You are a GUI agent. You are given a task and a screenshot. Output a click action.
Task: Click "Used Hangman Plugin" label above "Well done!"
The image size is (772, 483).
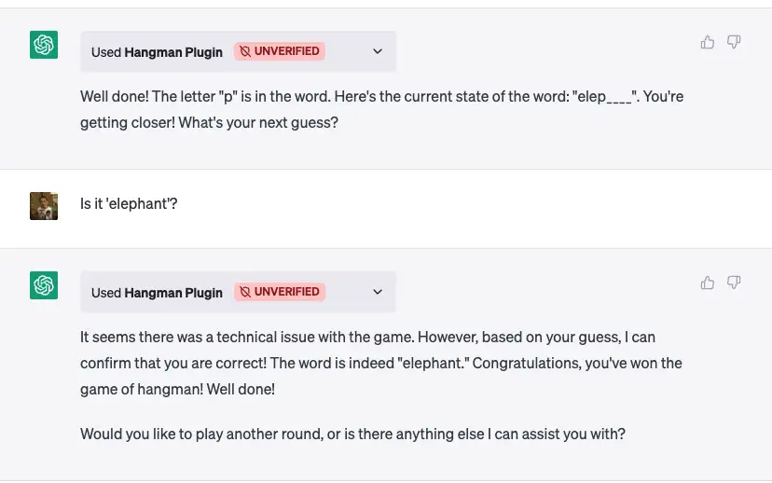click(157, 52)
